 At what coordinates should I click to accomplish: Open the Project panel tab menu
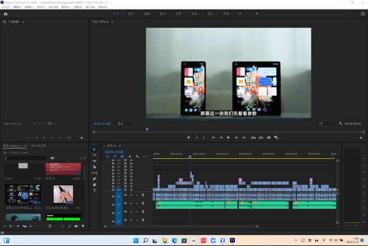25,146
